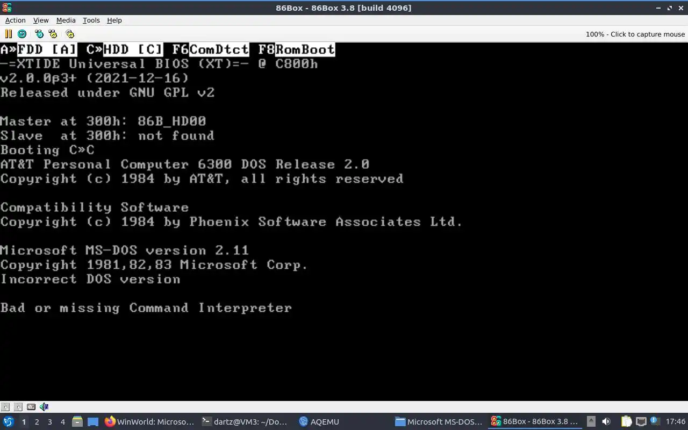Click the show desktop taskbar icon
The height and width of the screenshot is (430, 688).
tap(93, 422)
